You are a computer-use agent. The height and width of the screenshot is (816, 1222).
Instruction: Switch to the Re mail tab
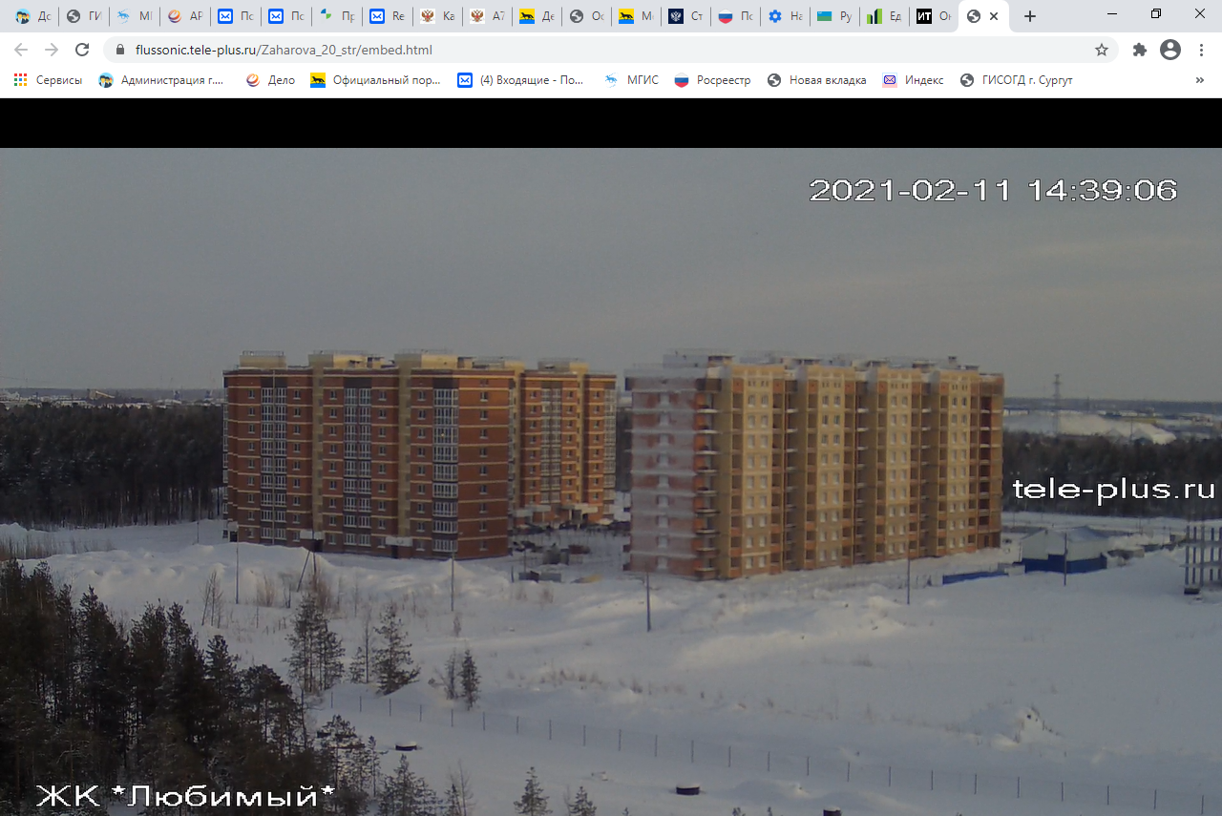(388, 16)
